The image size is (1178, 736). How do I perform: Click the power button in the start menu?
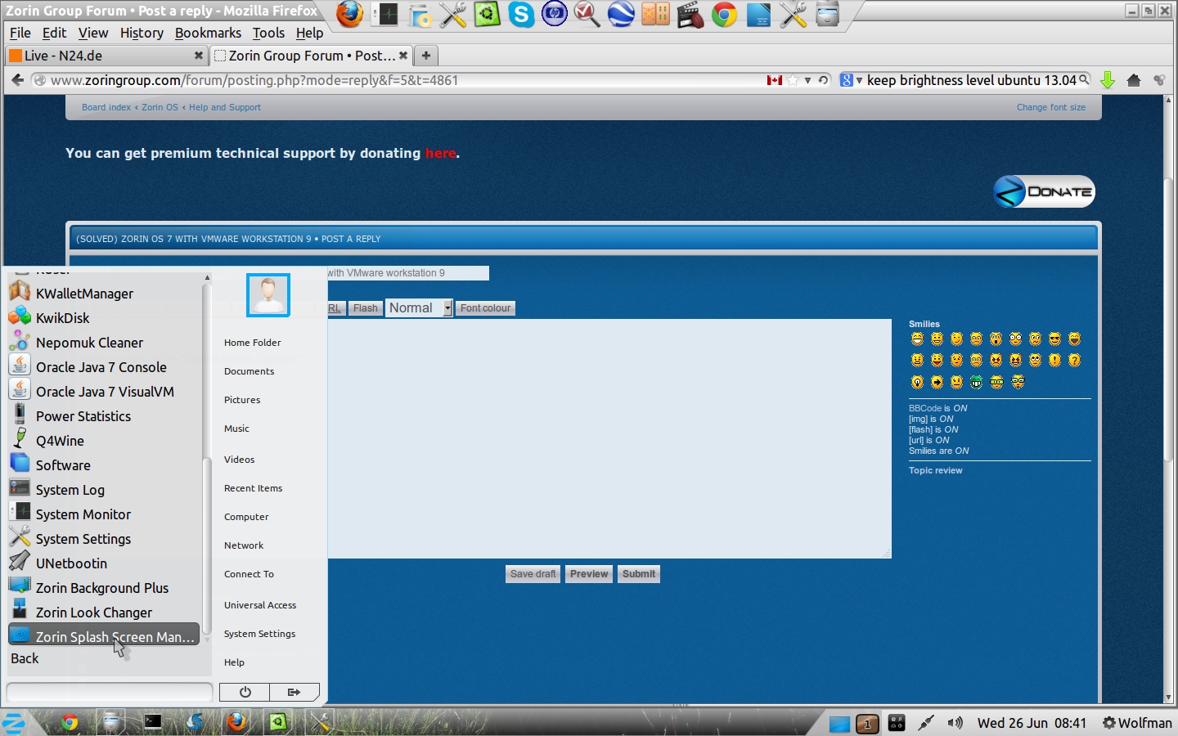(245, 692)
